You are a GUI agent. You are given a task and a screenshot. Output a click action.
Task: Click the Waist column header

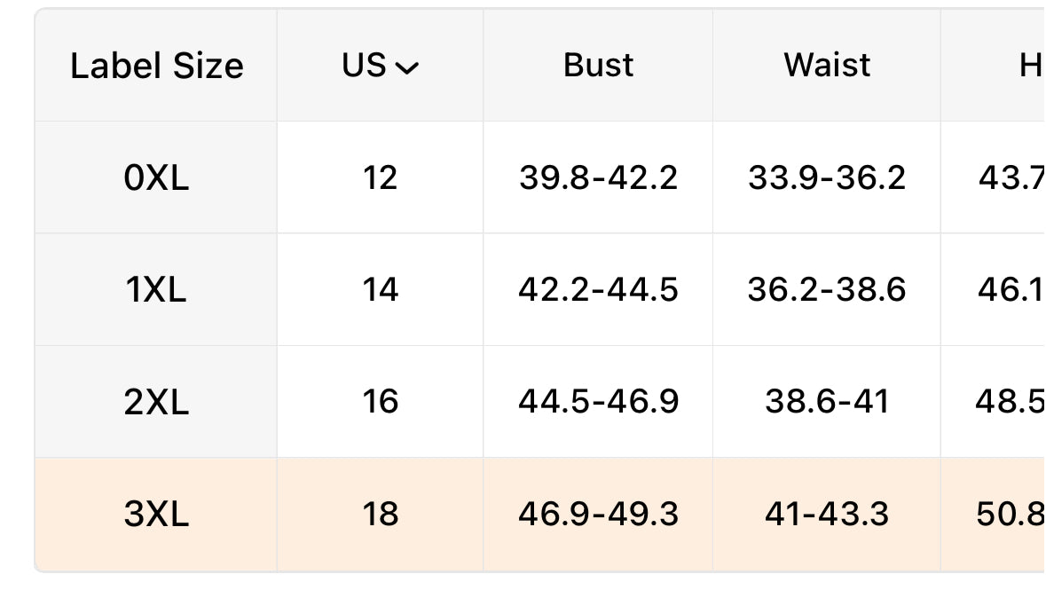(x=827, y=66)
